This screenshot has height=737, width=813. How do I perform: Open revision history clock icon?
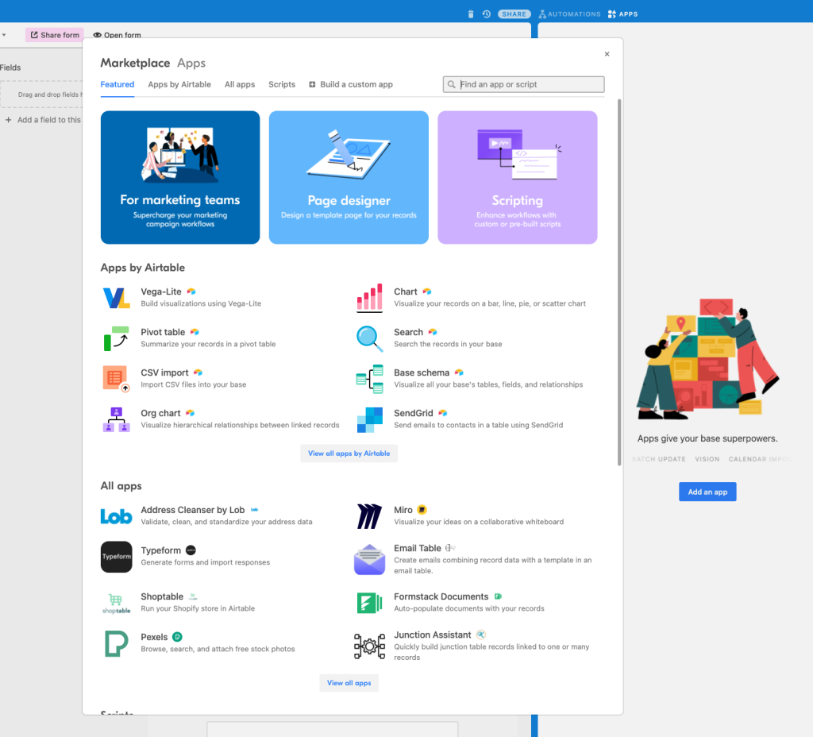pyautogui.click(x=487, y=14)
